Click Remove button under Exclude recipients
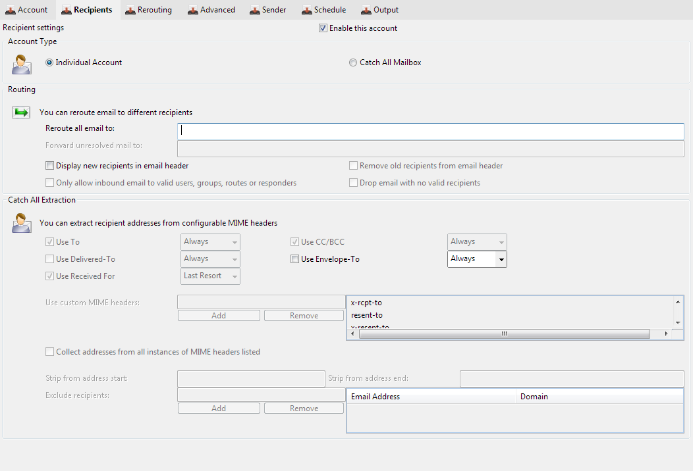Screen dimensions: 693x471 pyautogui.click(x=304, y=409)
